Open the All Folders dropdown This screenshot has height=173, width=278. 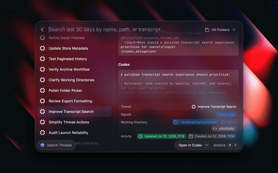point(220,30)
